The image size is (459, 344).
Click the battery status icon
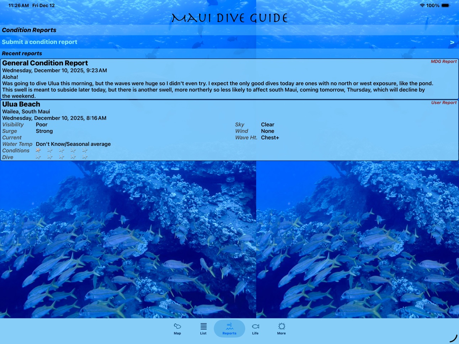(445, 5)
